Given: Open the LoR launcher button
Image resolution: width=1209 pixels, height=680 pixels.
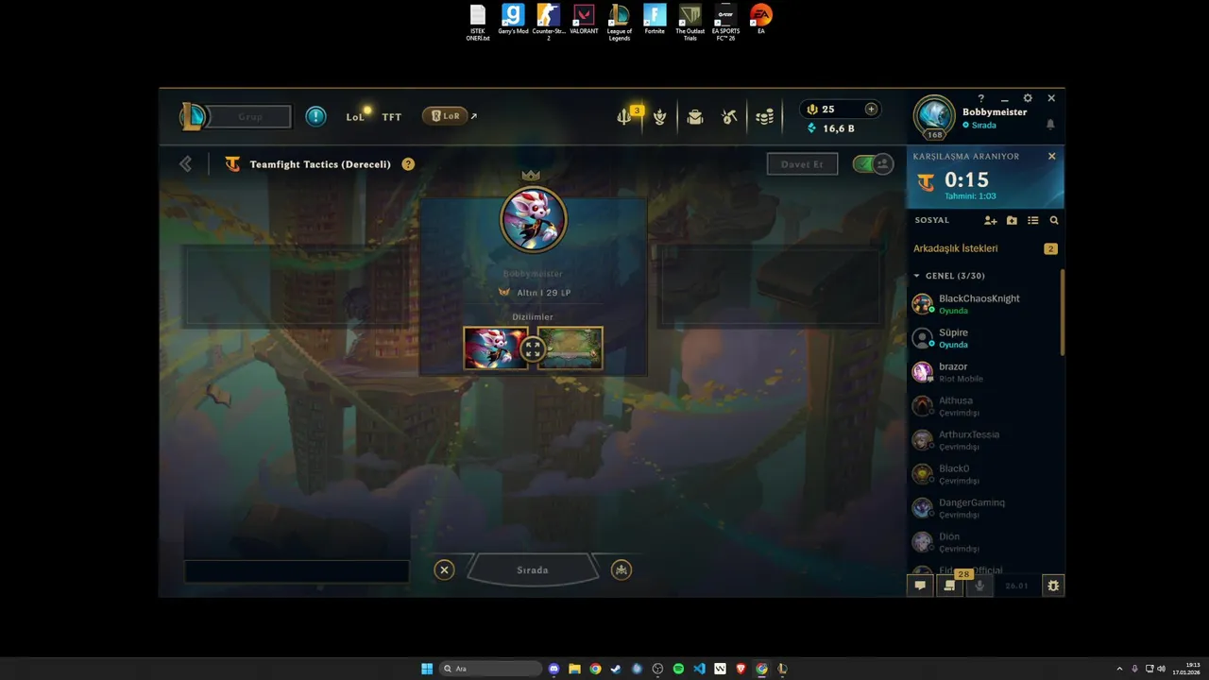Looking at the screenshot, I should tap(445, 116).
